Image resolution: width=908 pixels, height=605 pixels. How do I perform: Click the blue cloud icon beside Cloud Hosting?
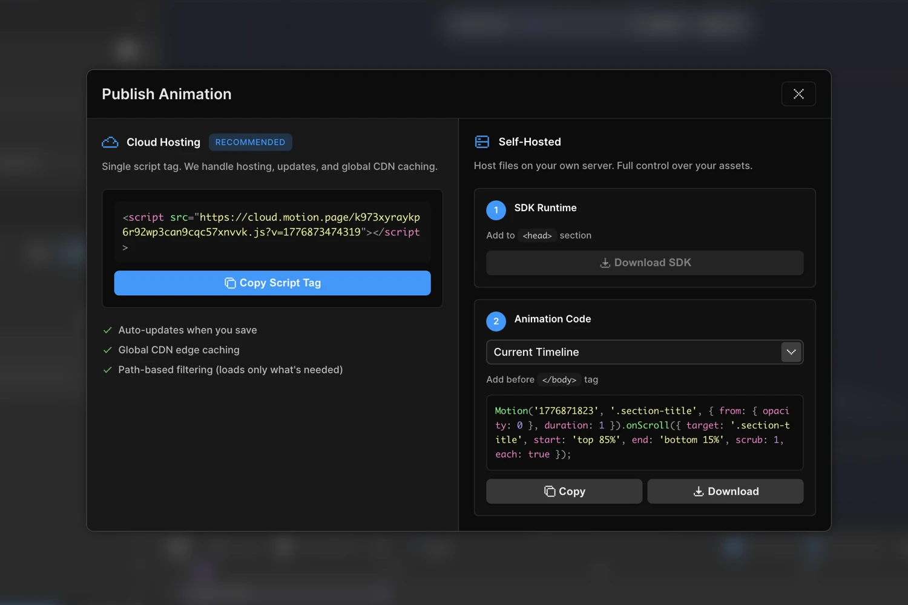pos(110,142)
